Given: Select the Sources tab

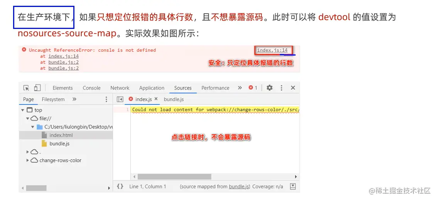Looking at the screenshot, I should point(183,88).
